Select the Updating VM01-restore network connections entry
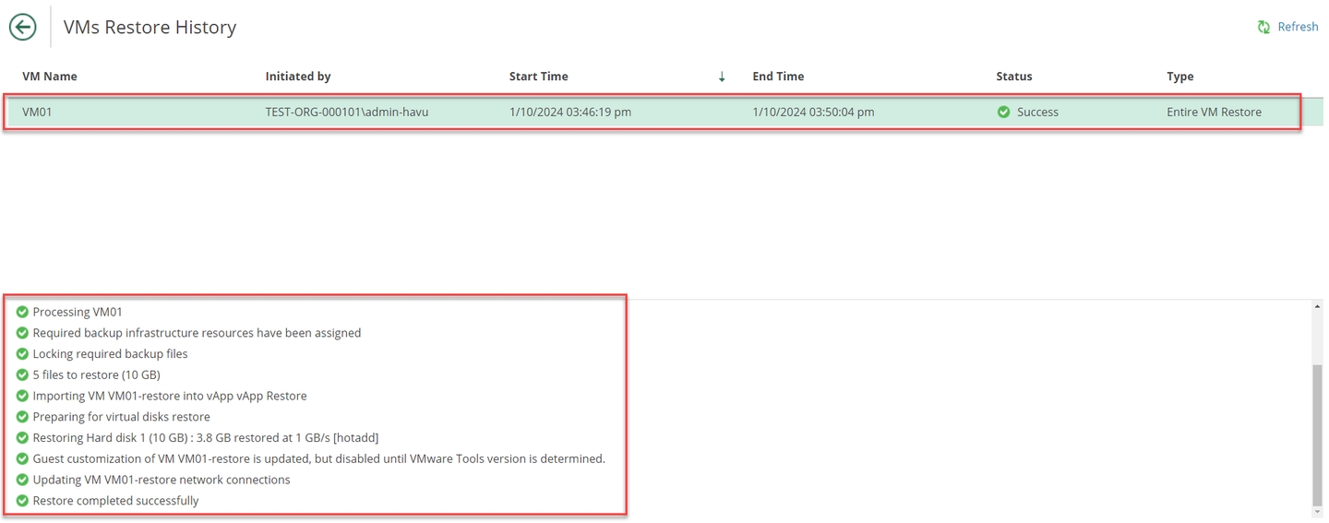This screenshot has height=523, width=1329. pos(162,480)
